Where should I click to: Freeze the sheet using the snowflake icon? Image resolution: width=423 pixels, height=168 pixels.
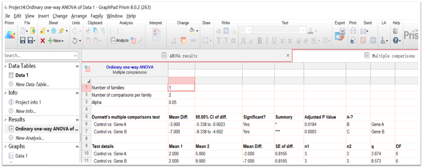click(54, 31)
